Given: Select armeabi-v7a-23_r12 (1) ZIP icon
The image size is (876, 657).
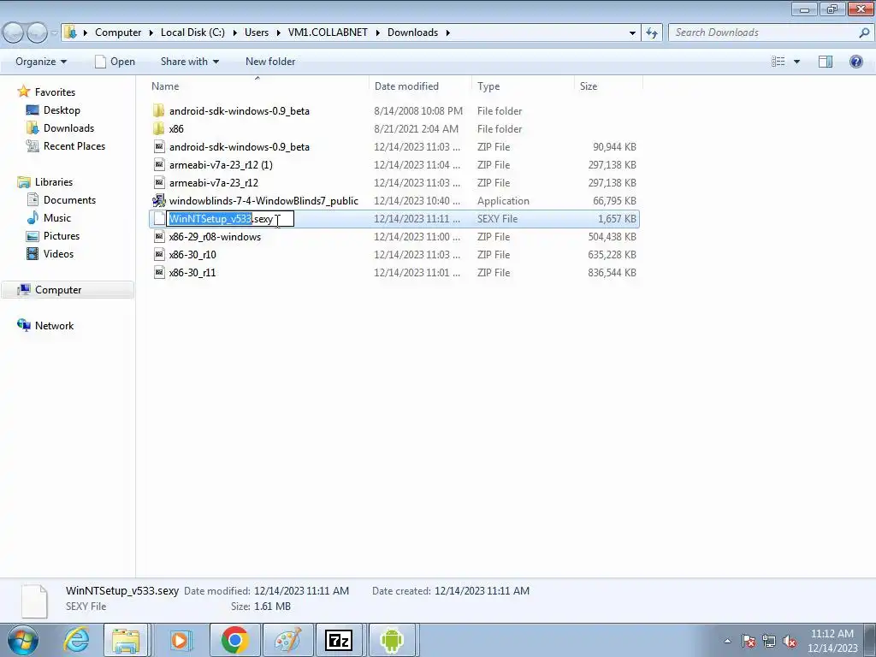Looking at the screenshot, I should pyautogui.click(x=158, y=164).
